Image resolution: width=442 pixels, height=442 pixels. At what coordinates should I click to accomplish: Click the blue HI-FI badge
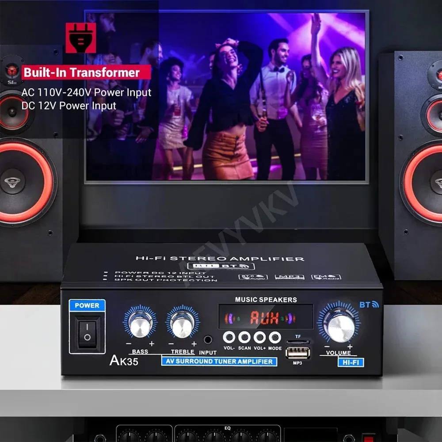click(351, 362)
